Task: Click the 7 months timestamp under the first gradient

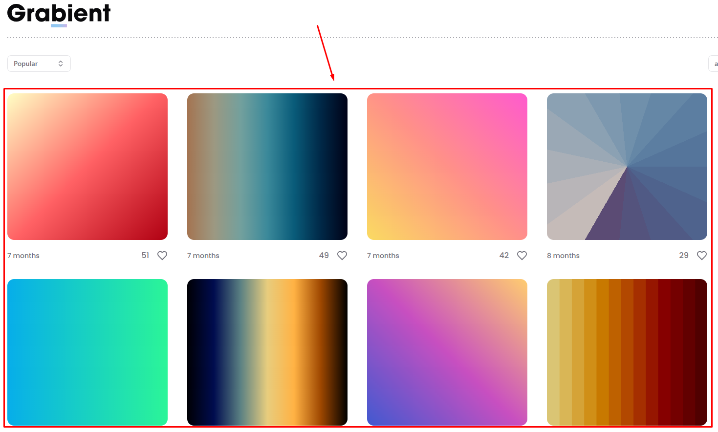Action: click(23, 255)
